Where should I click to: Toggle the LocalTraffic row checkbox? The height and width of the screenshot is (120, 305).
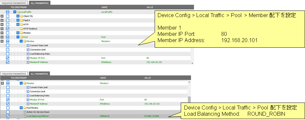[8, 12]
